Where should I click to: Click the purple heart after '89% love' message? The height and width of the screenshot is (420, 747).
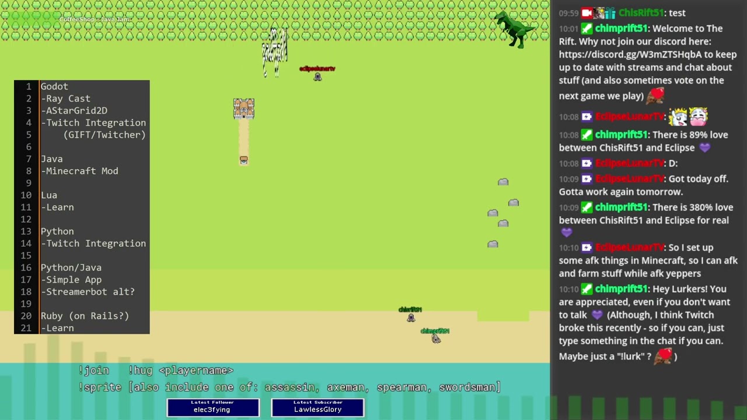tap(704, 148)
